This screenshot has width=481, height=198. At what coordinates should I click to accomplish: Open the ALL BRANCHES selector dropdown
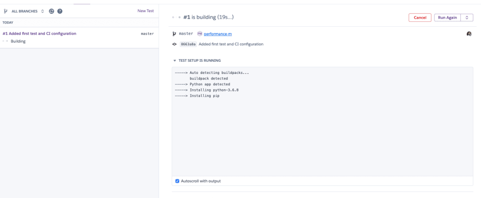click(28, 11)
